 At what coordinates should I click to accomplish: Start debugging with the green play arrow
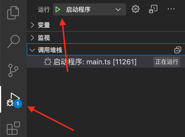click(58, 9)
